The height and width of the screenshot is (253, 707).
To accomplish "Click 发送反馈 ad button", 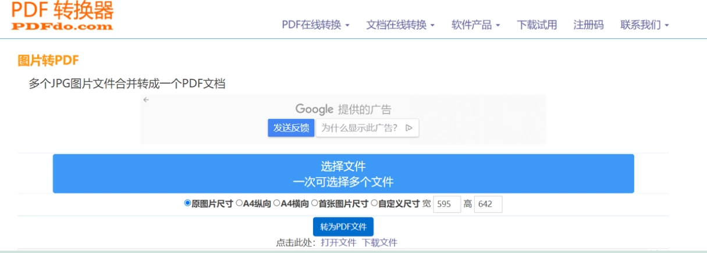I will 291,128.
